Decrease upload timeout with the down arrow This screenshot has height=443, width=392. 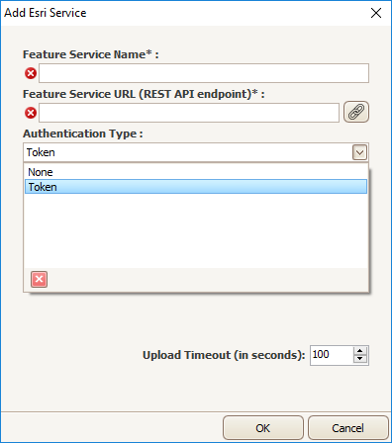tap(360, 359)
